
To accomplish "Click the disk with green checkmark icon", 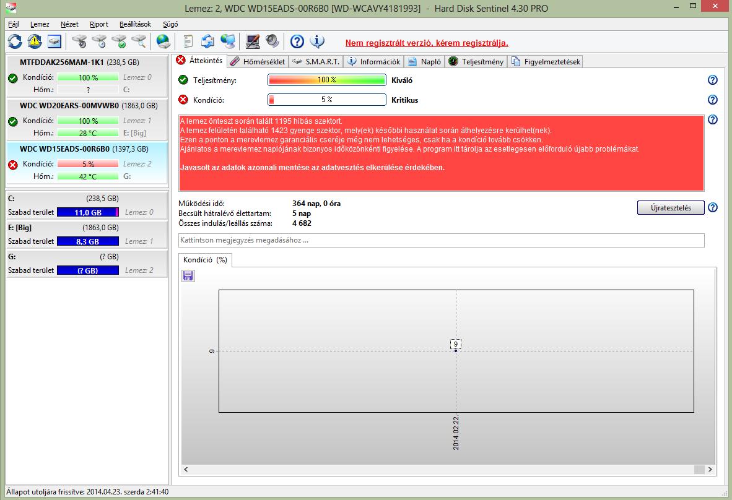I will tap(118, 41).
